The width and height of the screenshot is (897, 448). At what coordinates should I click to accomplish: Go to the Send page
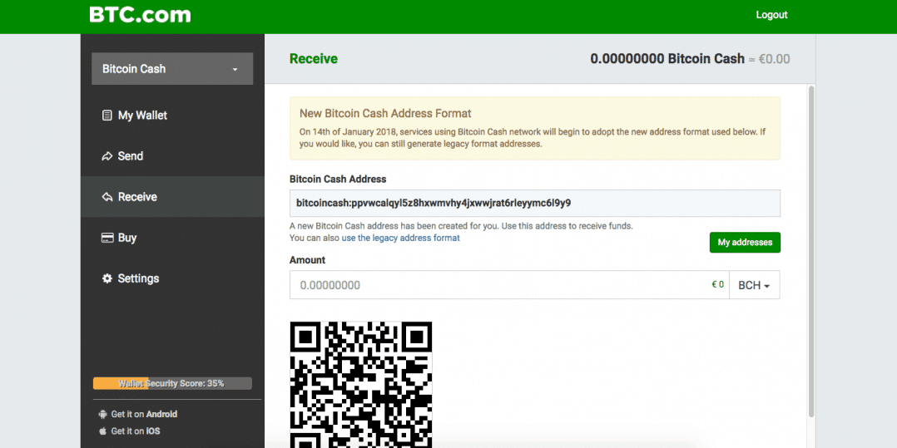point(172,156)
